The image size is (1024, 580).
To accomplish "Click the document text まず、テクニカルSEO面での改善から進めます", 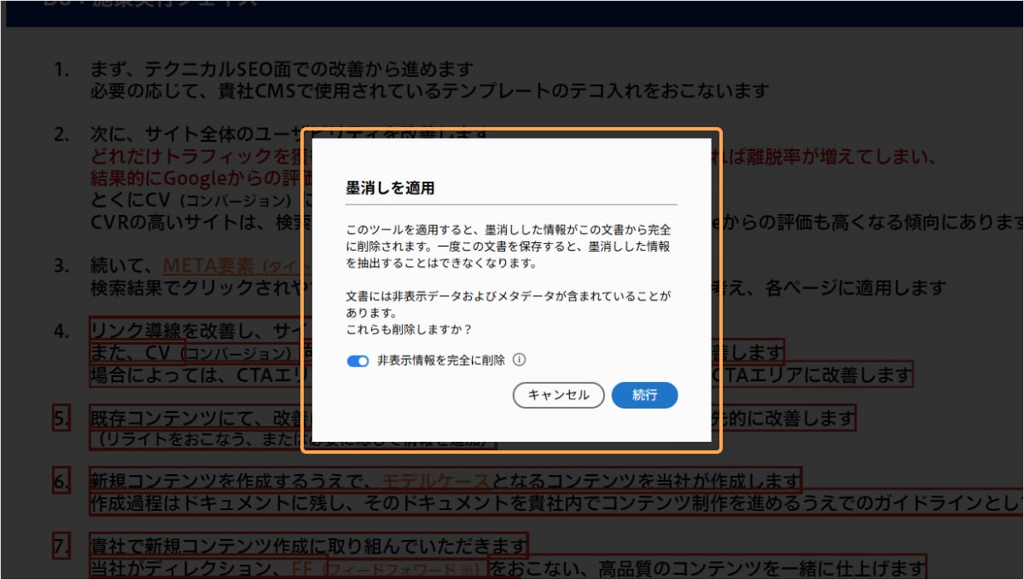I will pos(281,69).
